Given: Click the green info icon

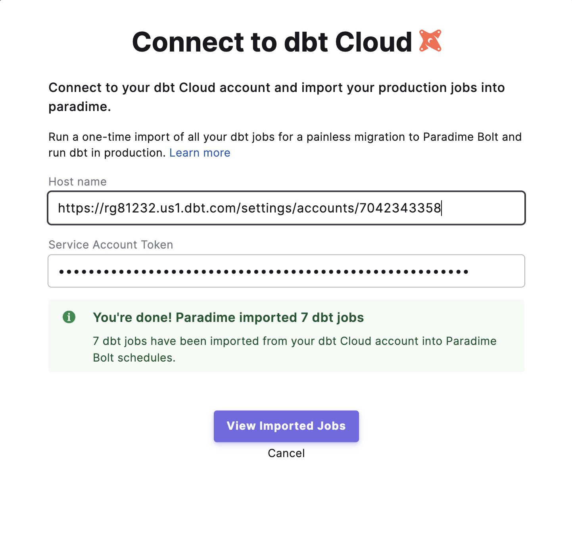Looking at the screenshot, I should 69,317.
